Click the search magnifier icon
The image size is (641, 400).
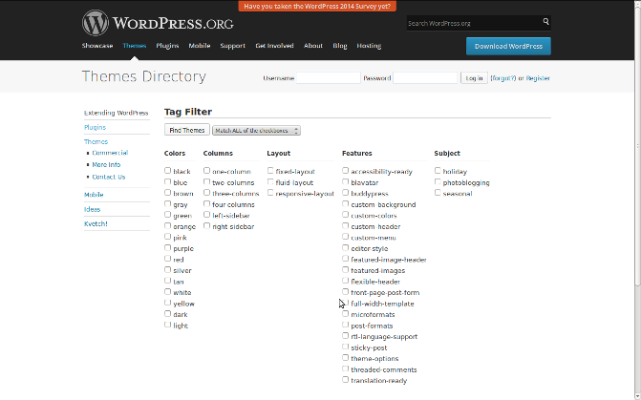[545, 21]
